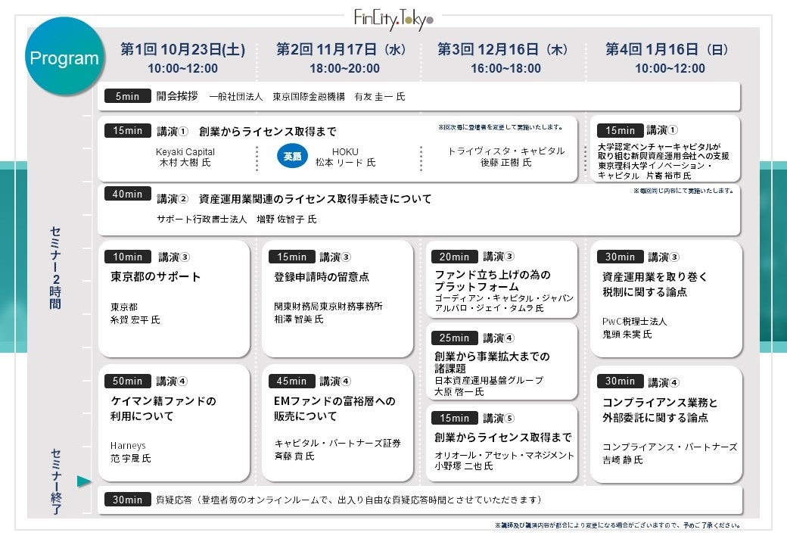Image resolution: width=787 pixels, height=545 pixels.
Task: Select the 第1回 10月23日(土) header
Action: (x=183, y=50)
